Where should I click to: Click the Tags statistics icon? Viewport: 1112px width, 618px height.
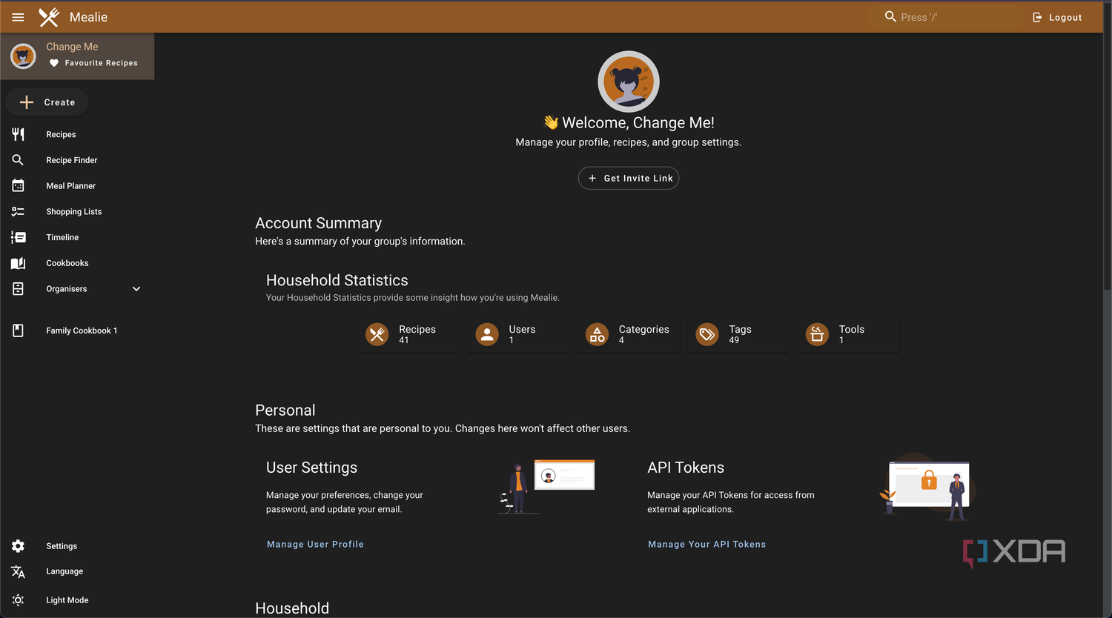[x=707, y=335]
